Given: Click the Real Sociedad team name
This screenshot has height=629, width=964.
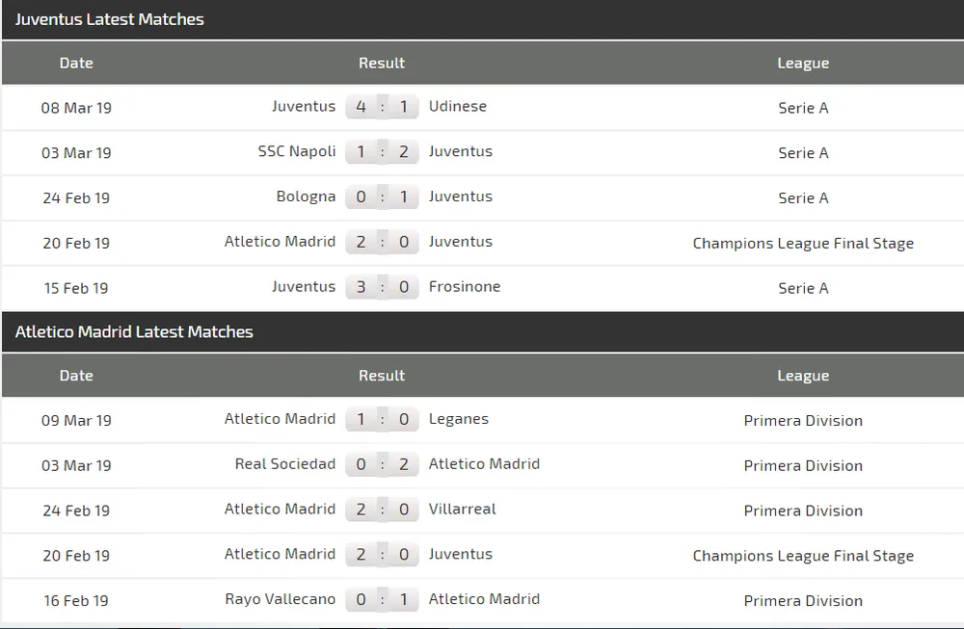Looking at the screenshot, I should tap(285, 464).
